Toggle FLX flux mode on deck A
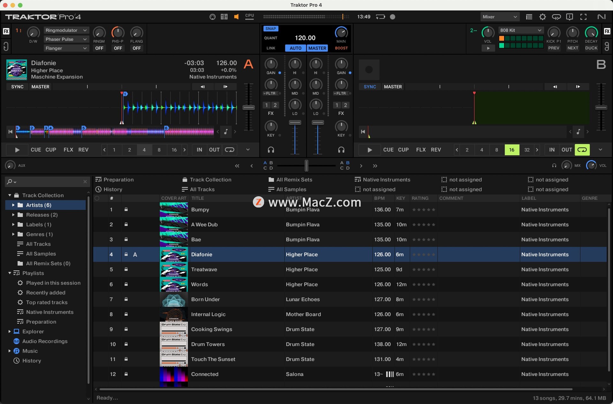 click(x=68, y=150)
